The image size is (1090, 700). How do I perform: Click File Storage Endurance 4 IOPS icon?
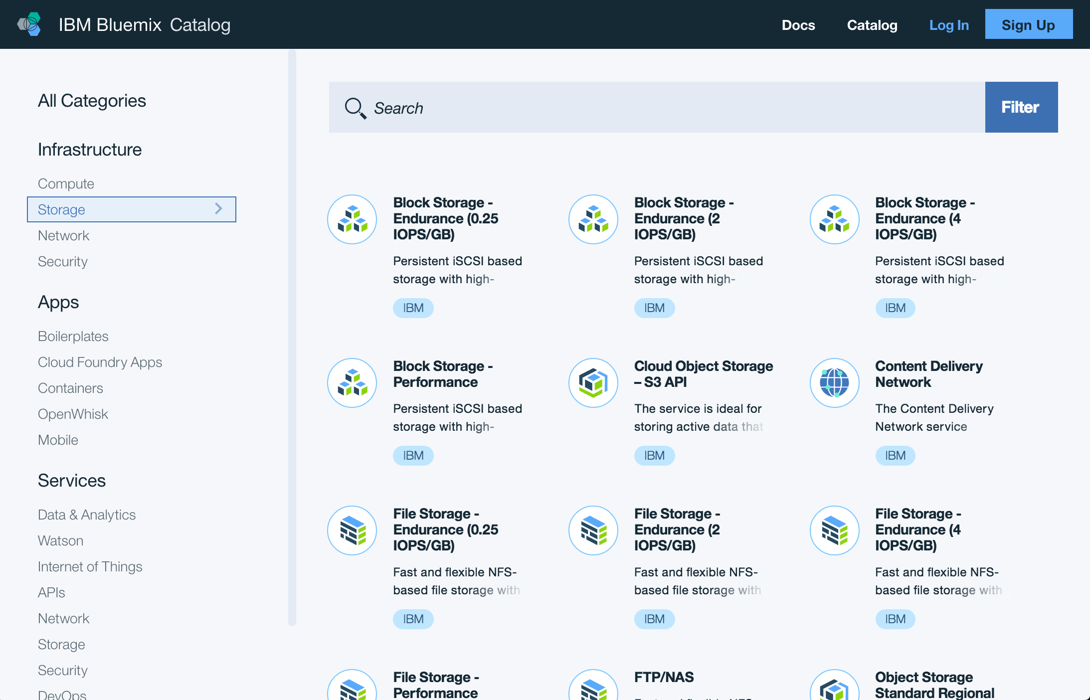834,530
